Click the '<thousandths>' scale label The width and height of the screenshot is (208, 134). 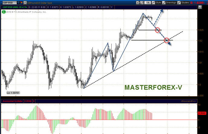(188, 101)
